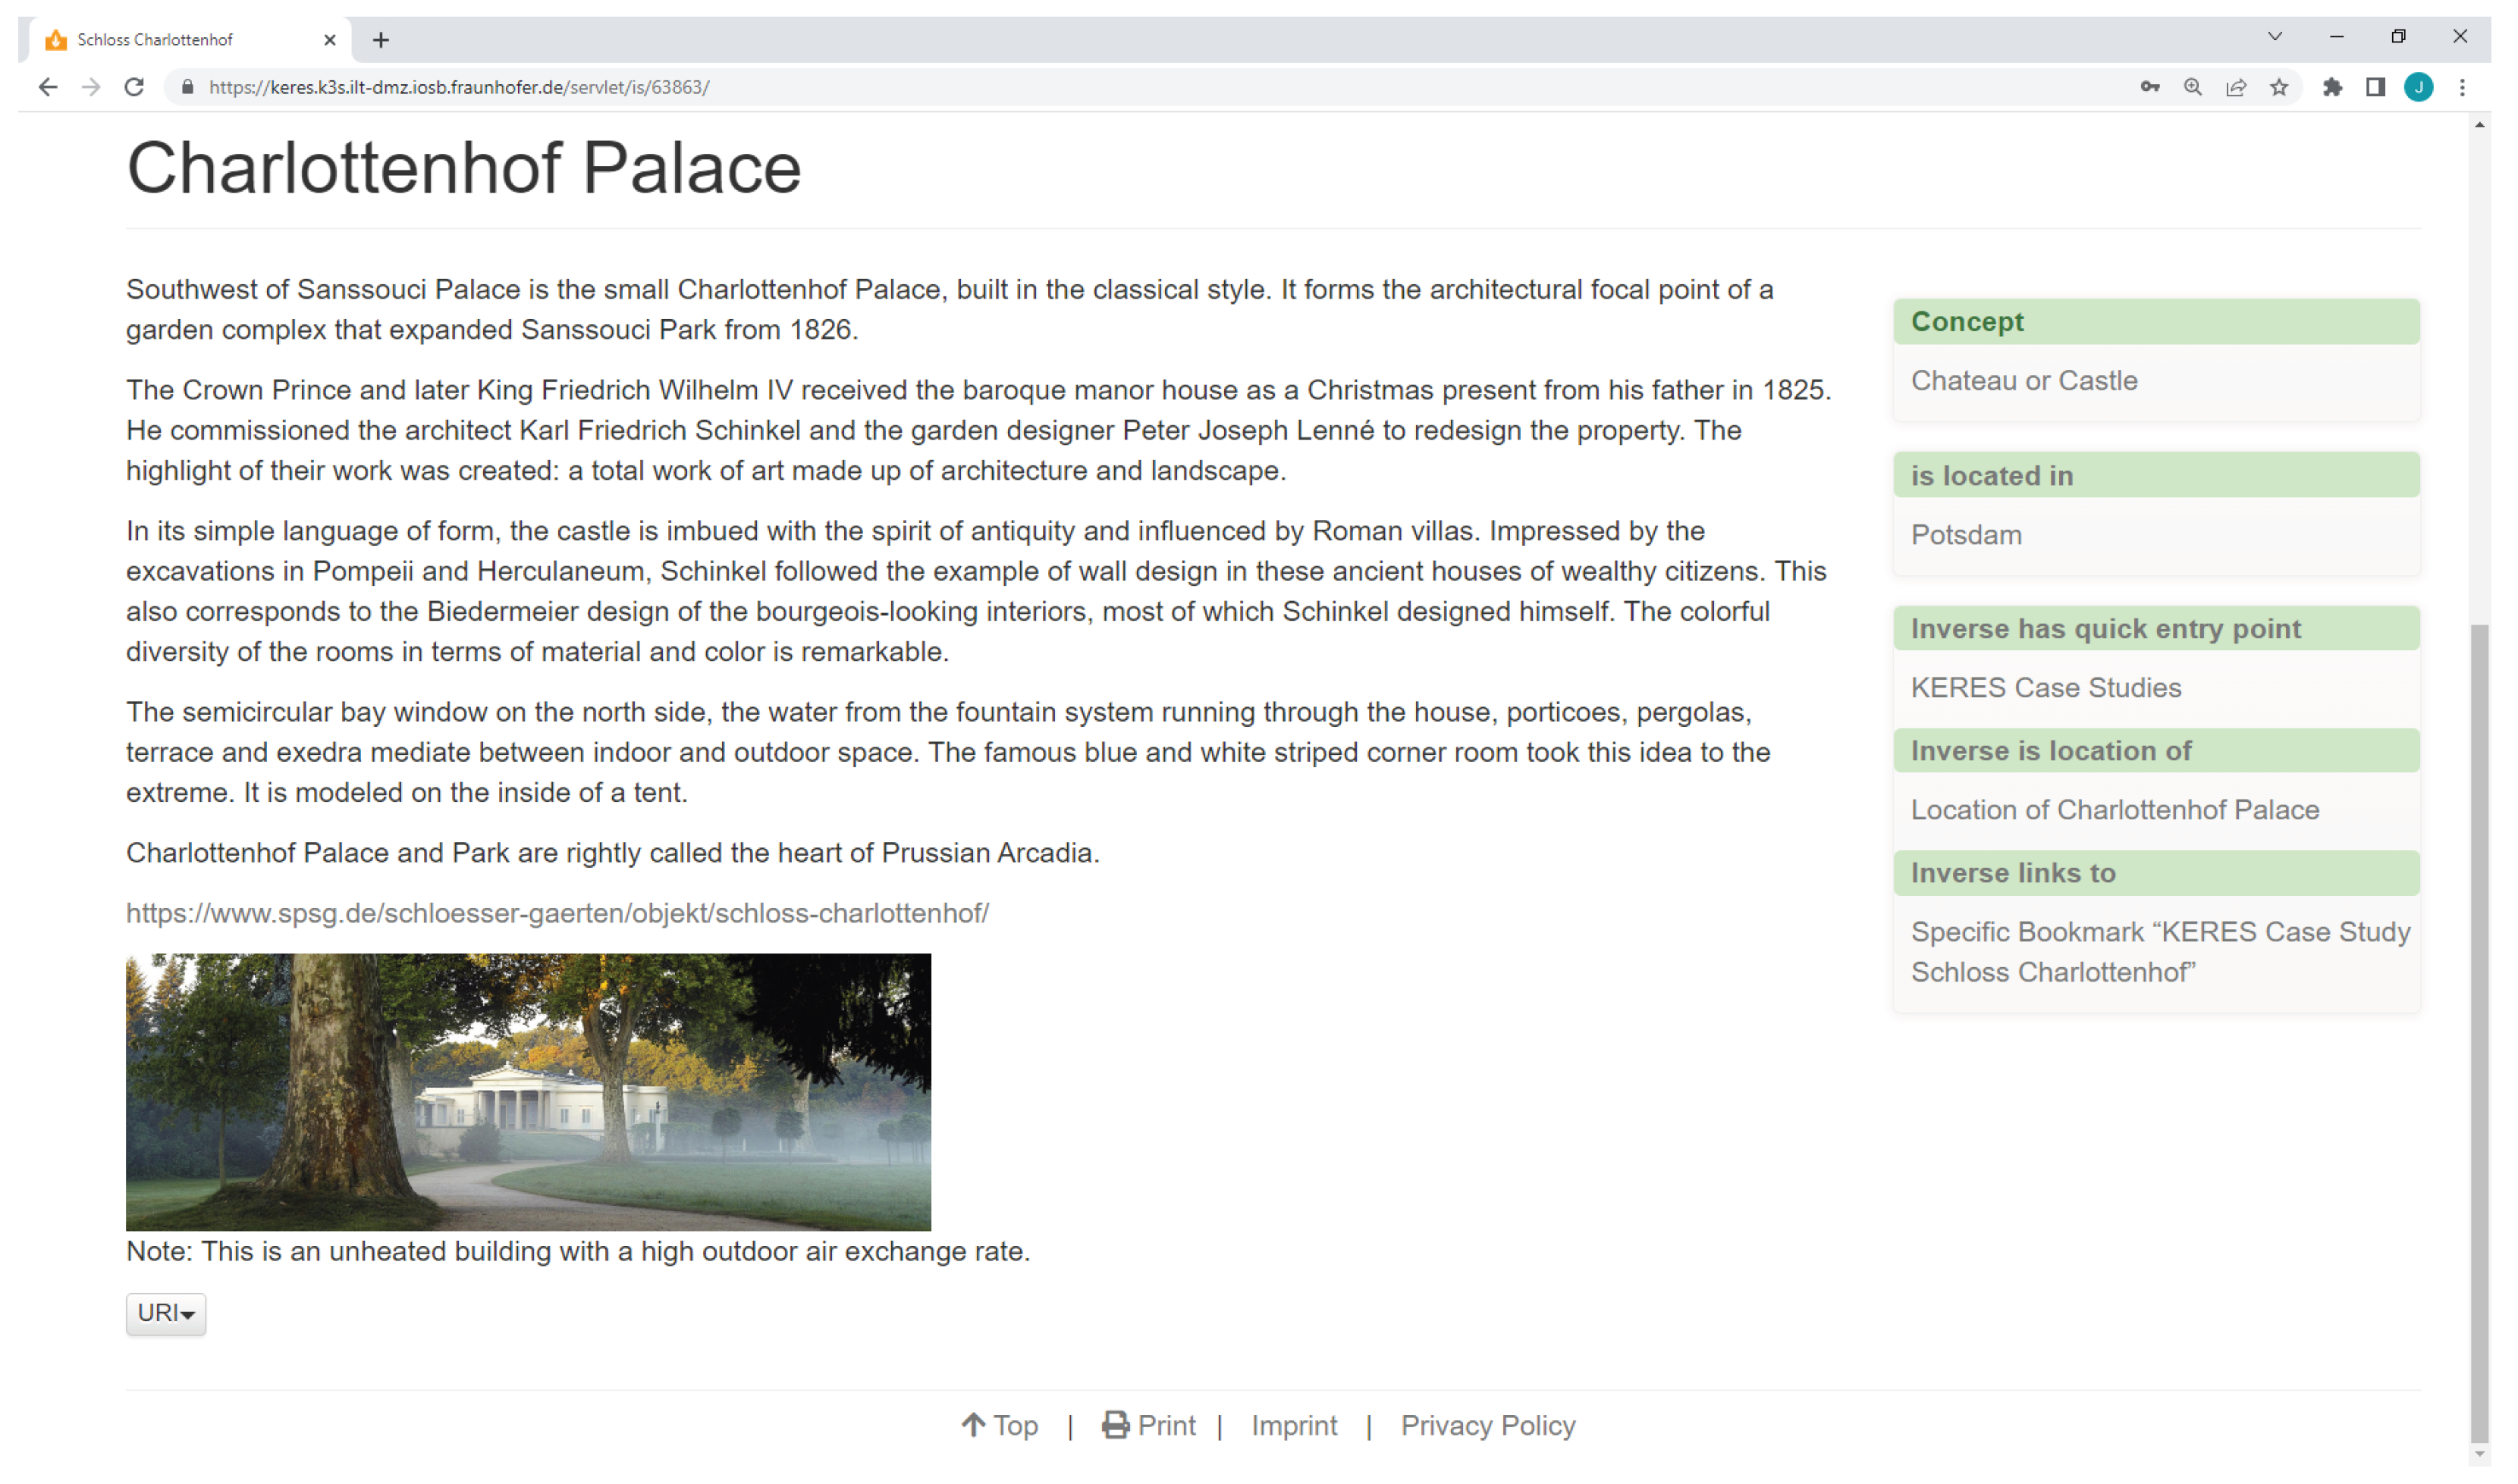Expand the URI dropdown button
The width and height of the screenshot is (2518, 1484).
click(165, 1313)
